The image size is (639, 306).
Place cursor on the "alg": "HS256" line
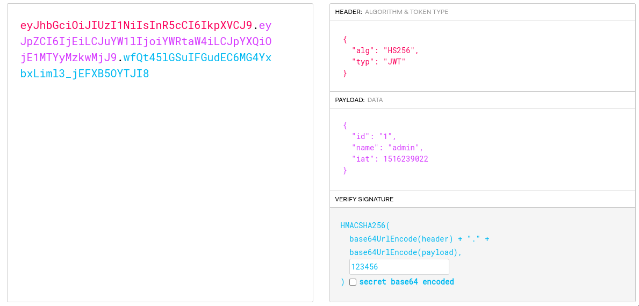click(x=385, y=50)
